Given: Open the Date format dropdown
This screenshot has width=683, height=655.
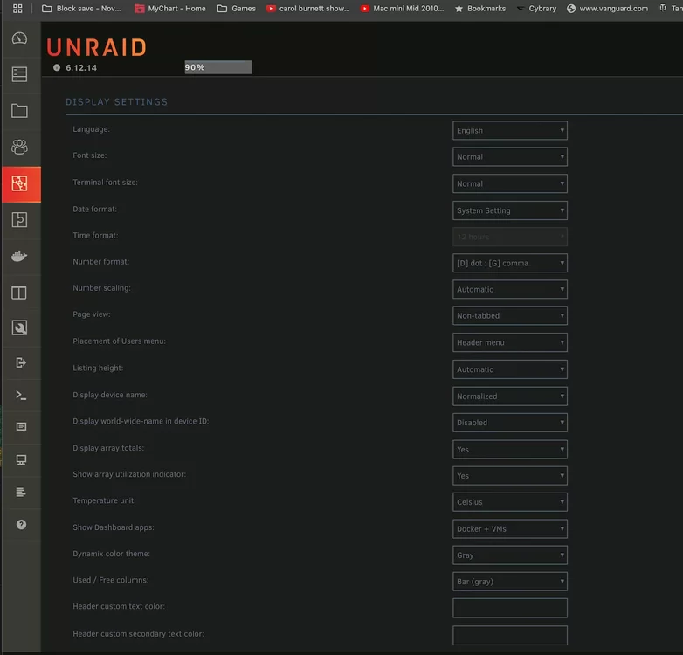Looking at the screenshot, I should pos(510,210).
